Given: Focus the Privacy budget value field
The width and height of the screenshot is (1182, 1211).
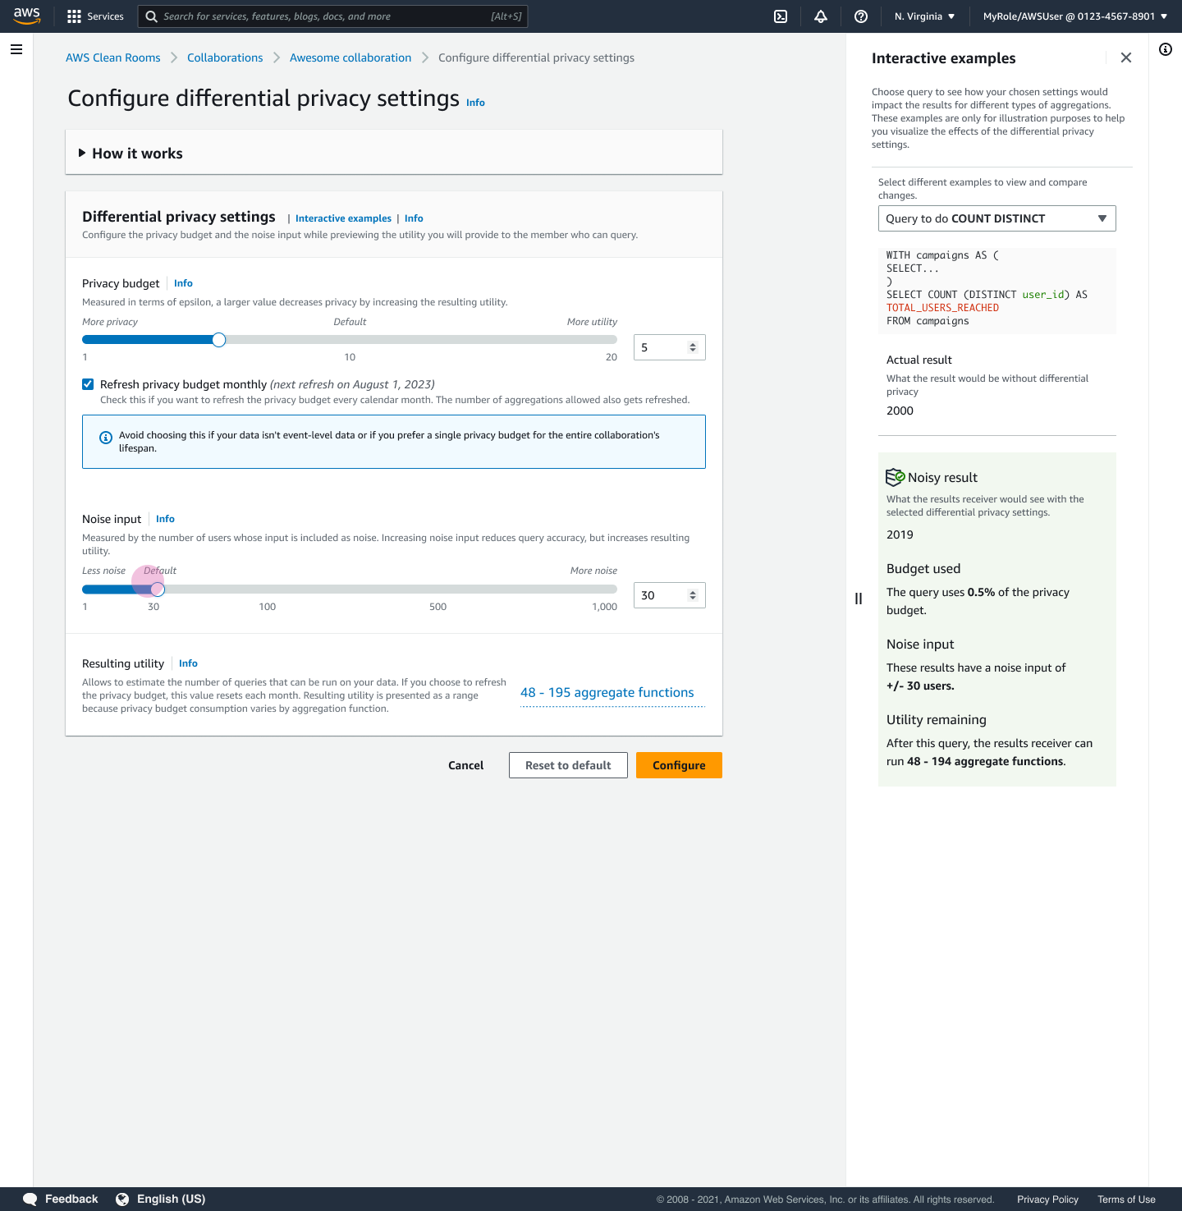Looking at the screenshot, I should pyautogui.click(x=662, y=347).
